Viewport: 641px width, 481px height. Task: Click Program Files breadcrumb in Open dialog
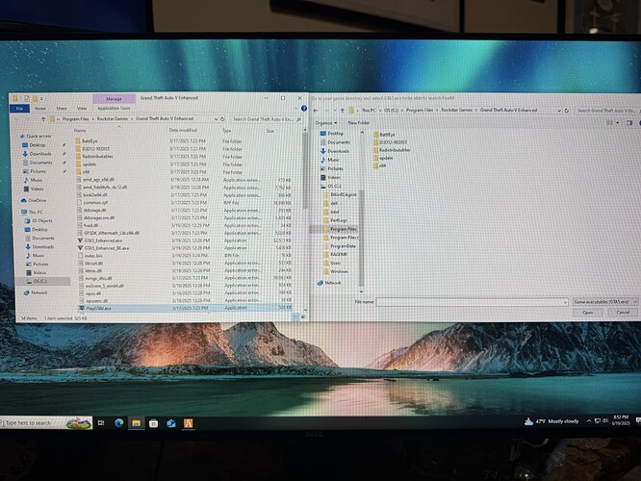(x=420, y=110)
